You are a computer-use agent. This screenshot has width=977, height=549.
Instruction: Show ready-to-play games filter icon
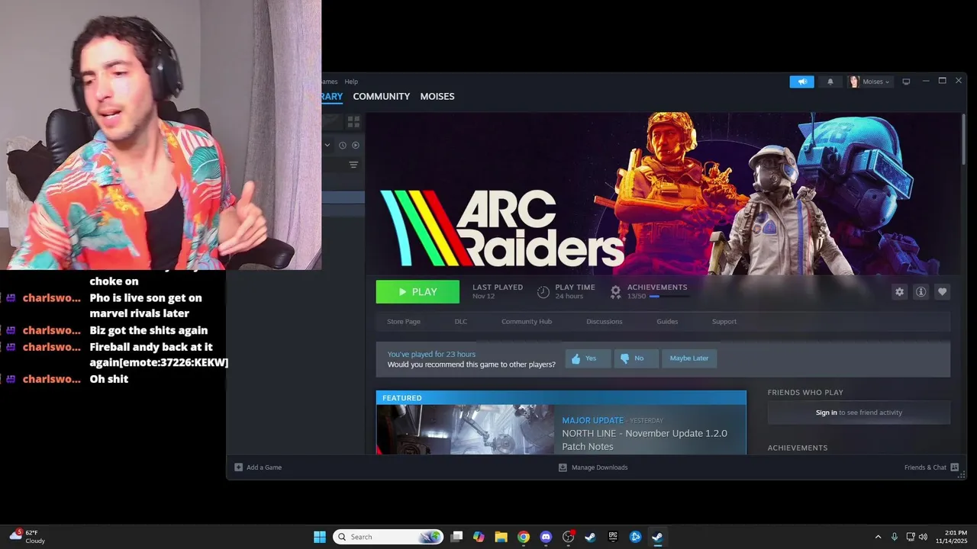pyautogui.click(x=356, y=145)
